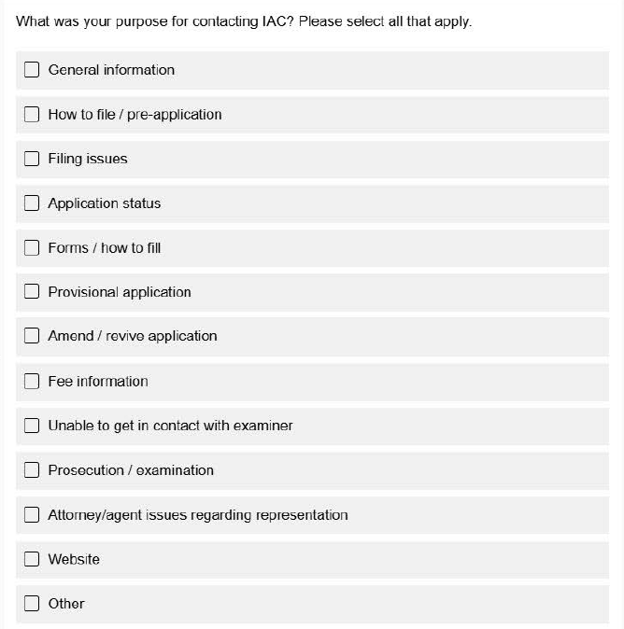Click the 'General information' label text
This screenshot has width=624, height=629.
111,70
